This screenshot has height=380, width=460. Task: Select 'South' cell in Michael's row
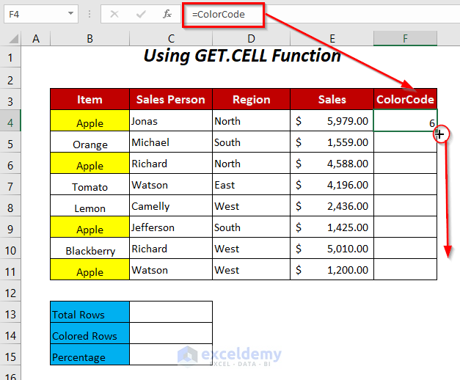(251, 142)
